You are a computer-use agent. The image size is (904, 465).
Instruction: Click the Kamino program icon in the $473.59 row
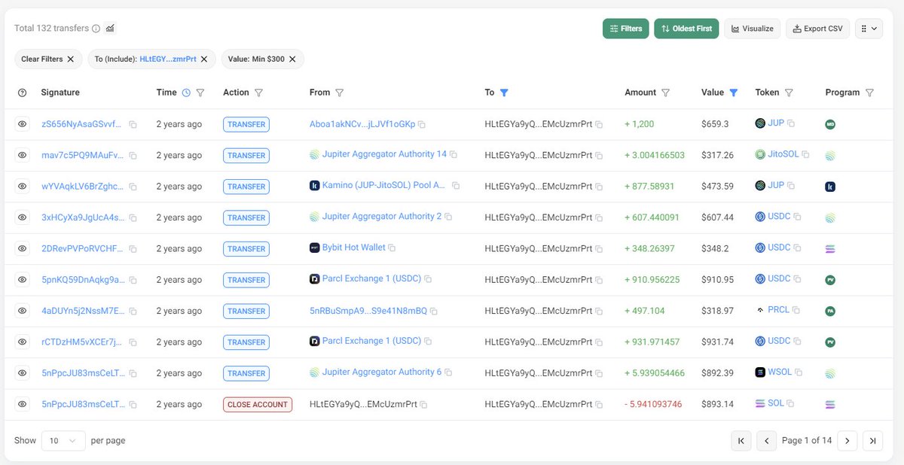(830, 187)
